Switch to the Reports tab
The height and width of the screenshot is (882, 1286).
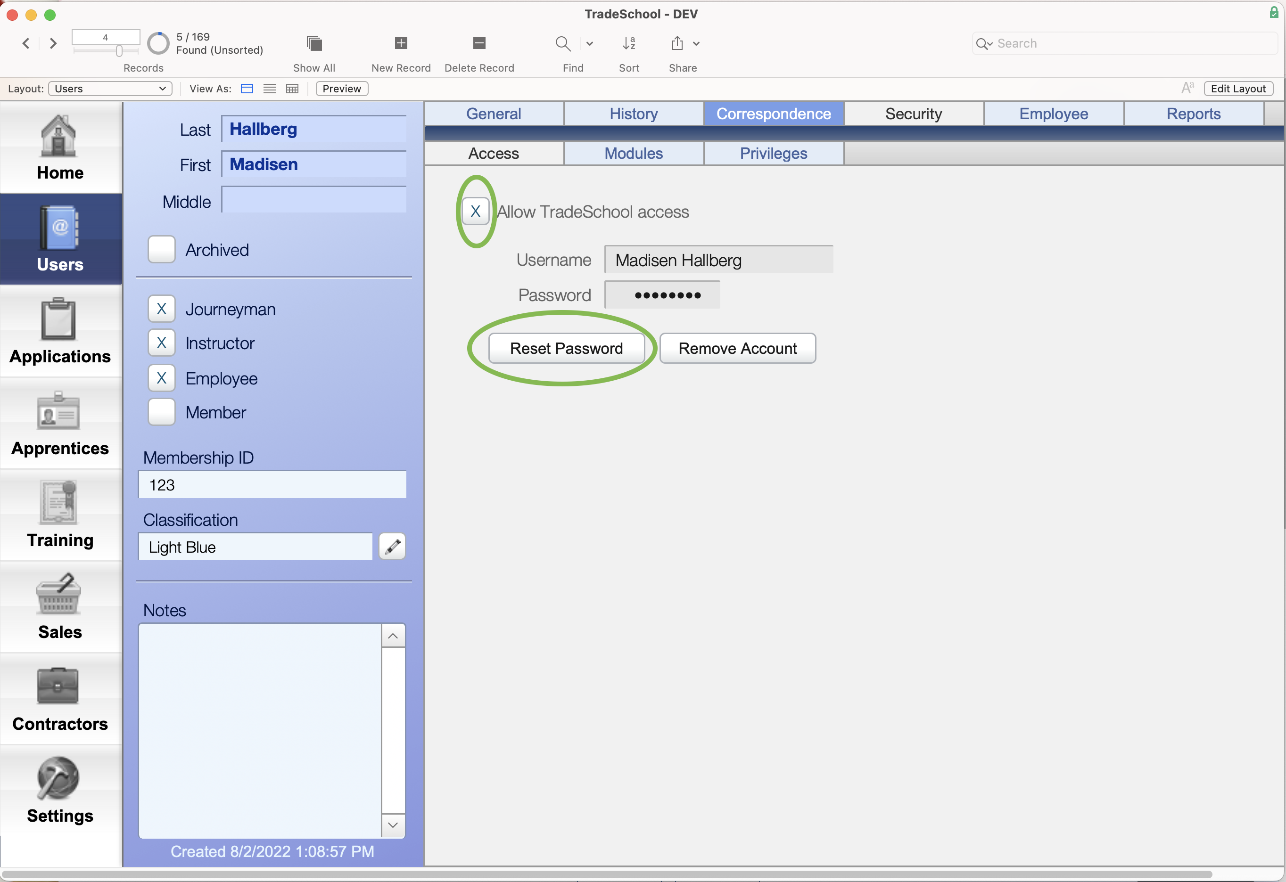(1194, 114)
